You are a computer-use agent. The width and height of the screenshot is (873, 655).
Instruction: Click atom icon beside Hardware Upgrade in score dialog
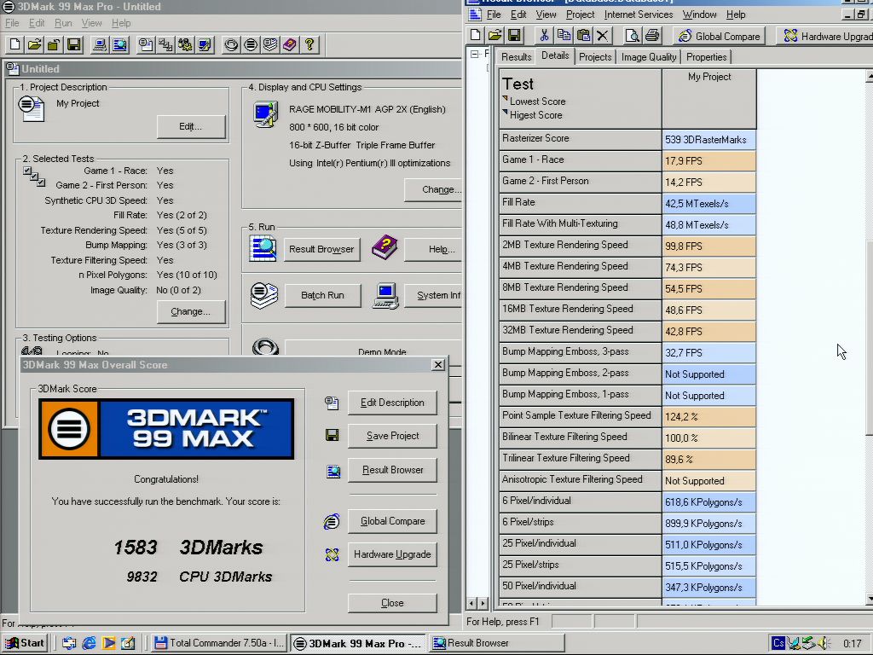tap(332, 554)
